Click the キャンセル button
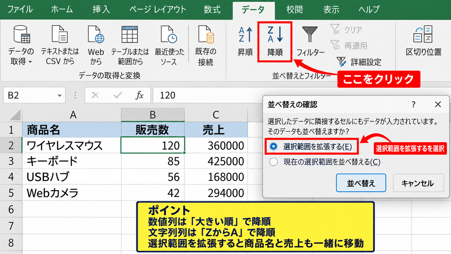The height and width of the screenshot is (254, 451). coord(418,183)
